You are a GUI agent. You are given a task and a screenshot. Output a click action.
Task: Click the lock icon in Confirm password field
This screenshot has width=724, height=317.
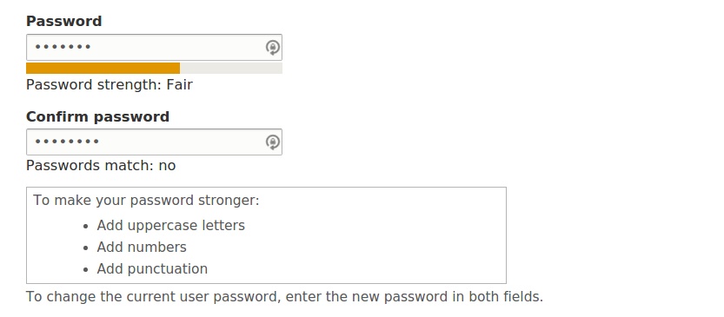[272, 142]
